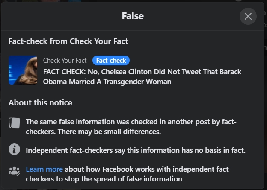This screenshot has width=267, height=190.
Task: Close the False fact-check dialog
Action: 248,17
